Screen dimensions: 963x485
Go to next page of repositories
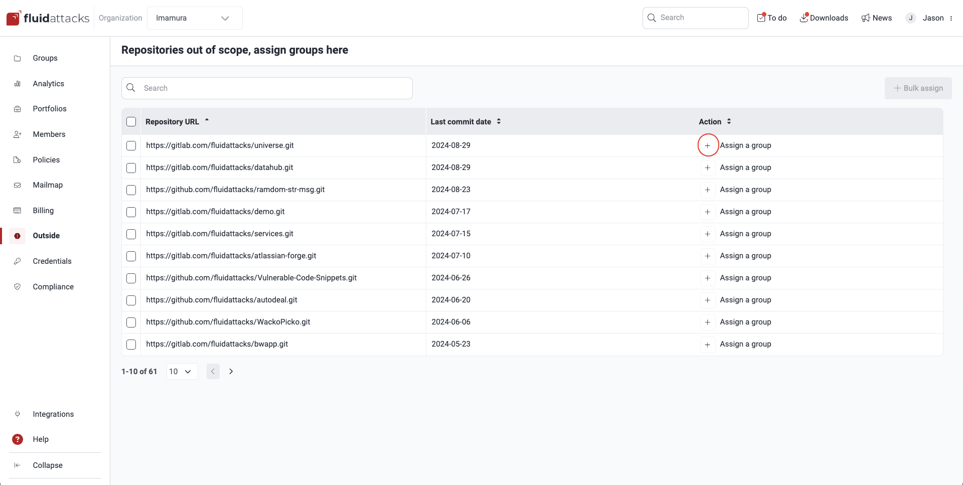click(x=231, y=372)
